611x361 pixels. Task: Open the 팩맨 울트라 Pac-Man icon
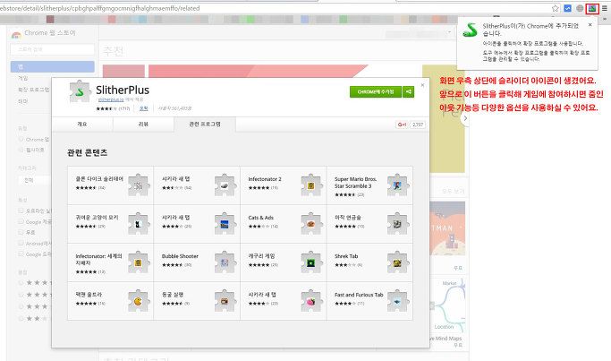(139, 301)
